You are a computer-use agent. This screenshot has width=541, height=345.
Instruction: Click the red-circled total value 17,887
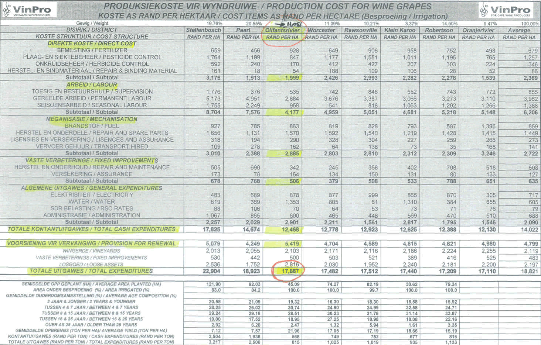[289, 271]
